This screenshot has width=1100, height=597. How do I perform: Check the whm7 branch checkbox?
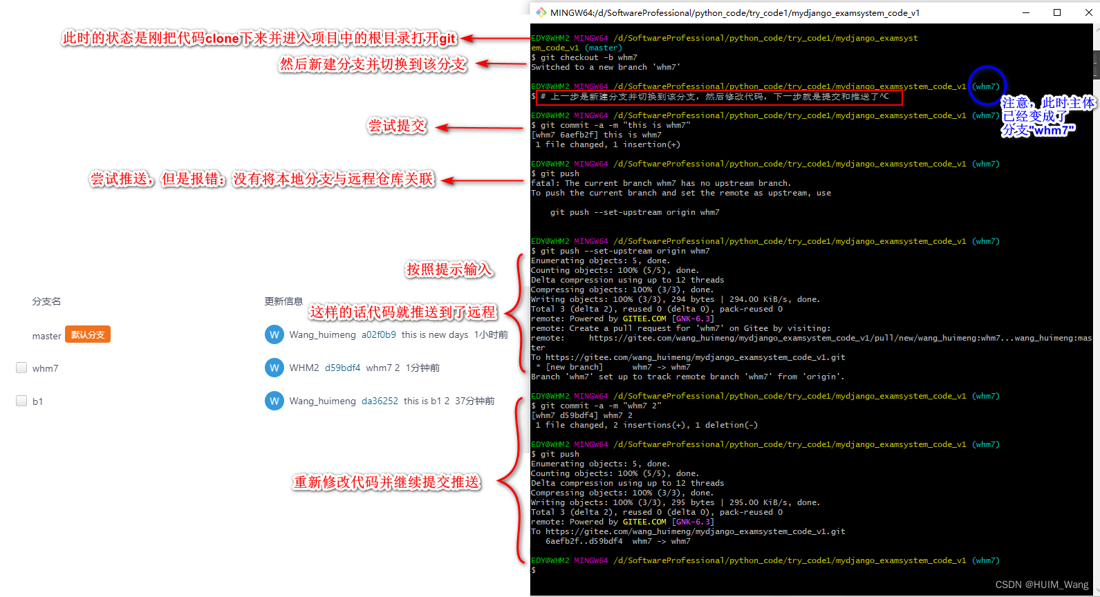(21, 368)
